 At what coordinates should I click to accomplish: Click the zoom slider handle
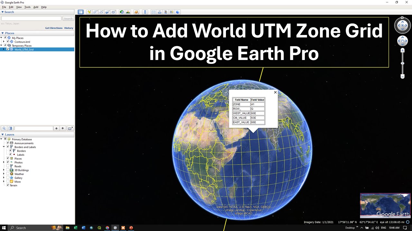click(402, 63)
